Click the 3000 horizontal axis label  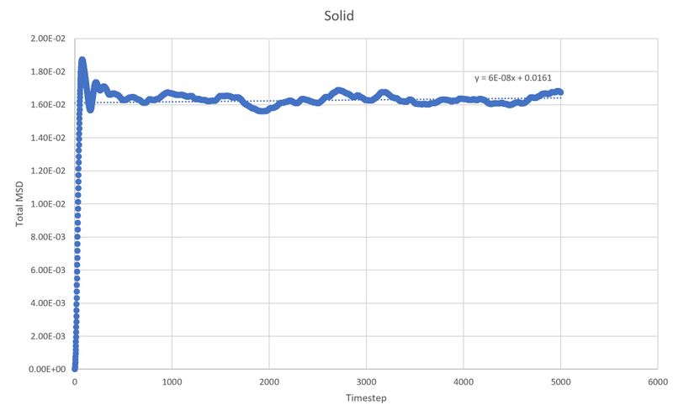[366, 381]
